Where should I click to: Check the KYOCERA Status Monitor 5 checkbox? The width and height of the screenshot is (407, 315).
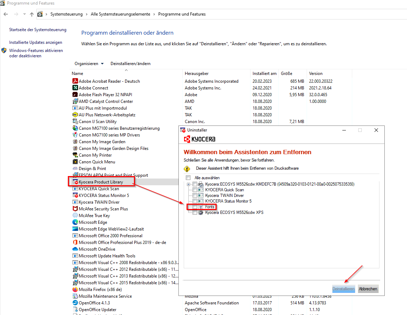tap(195, 201)
